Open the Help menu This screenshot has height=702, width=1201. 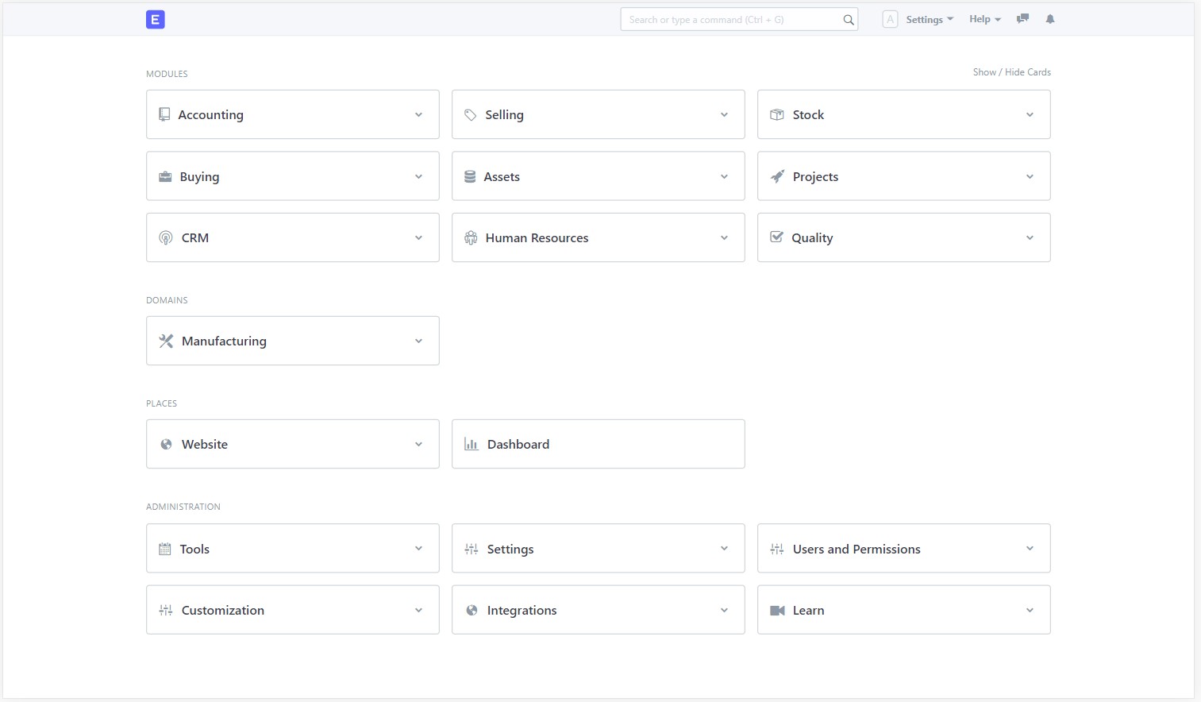tap(984, 20)
